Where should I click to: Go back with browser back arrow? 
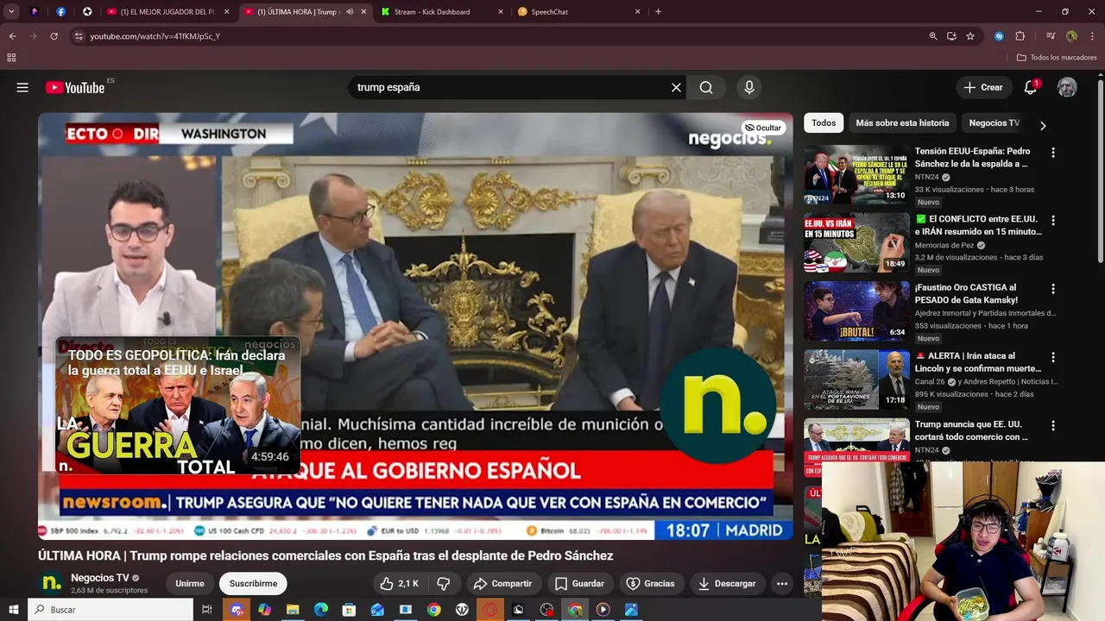(x=12, y=36)
